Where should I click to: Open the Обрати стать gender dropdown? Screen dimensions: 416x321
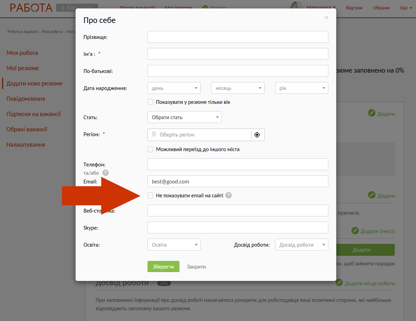[184, 117]
